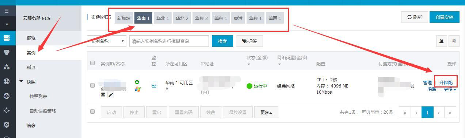Open the 付费方式 filter dropdown
465x138 pixels.
click(396, 64)
